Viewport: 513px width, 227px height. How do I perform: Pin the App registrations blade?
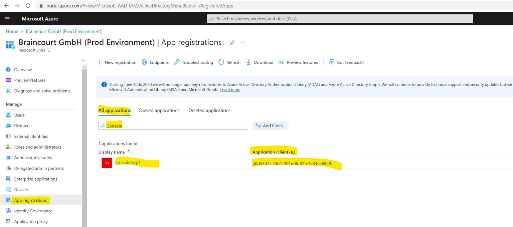[x=232, y=42]
